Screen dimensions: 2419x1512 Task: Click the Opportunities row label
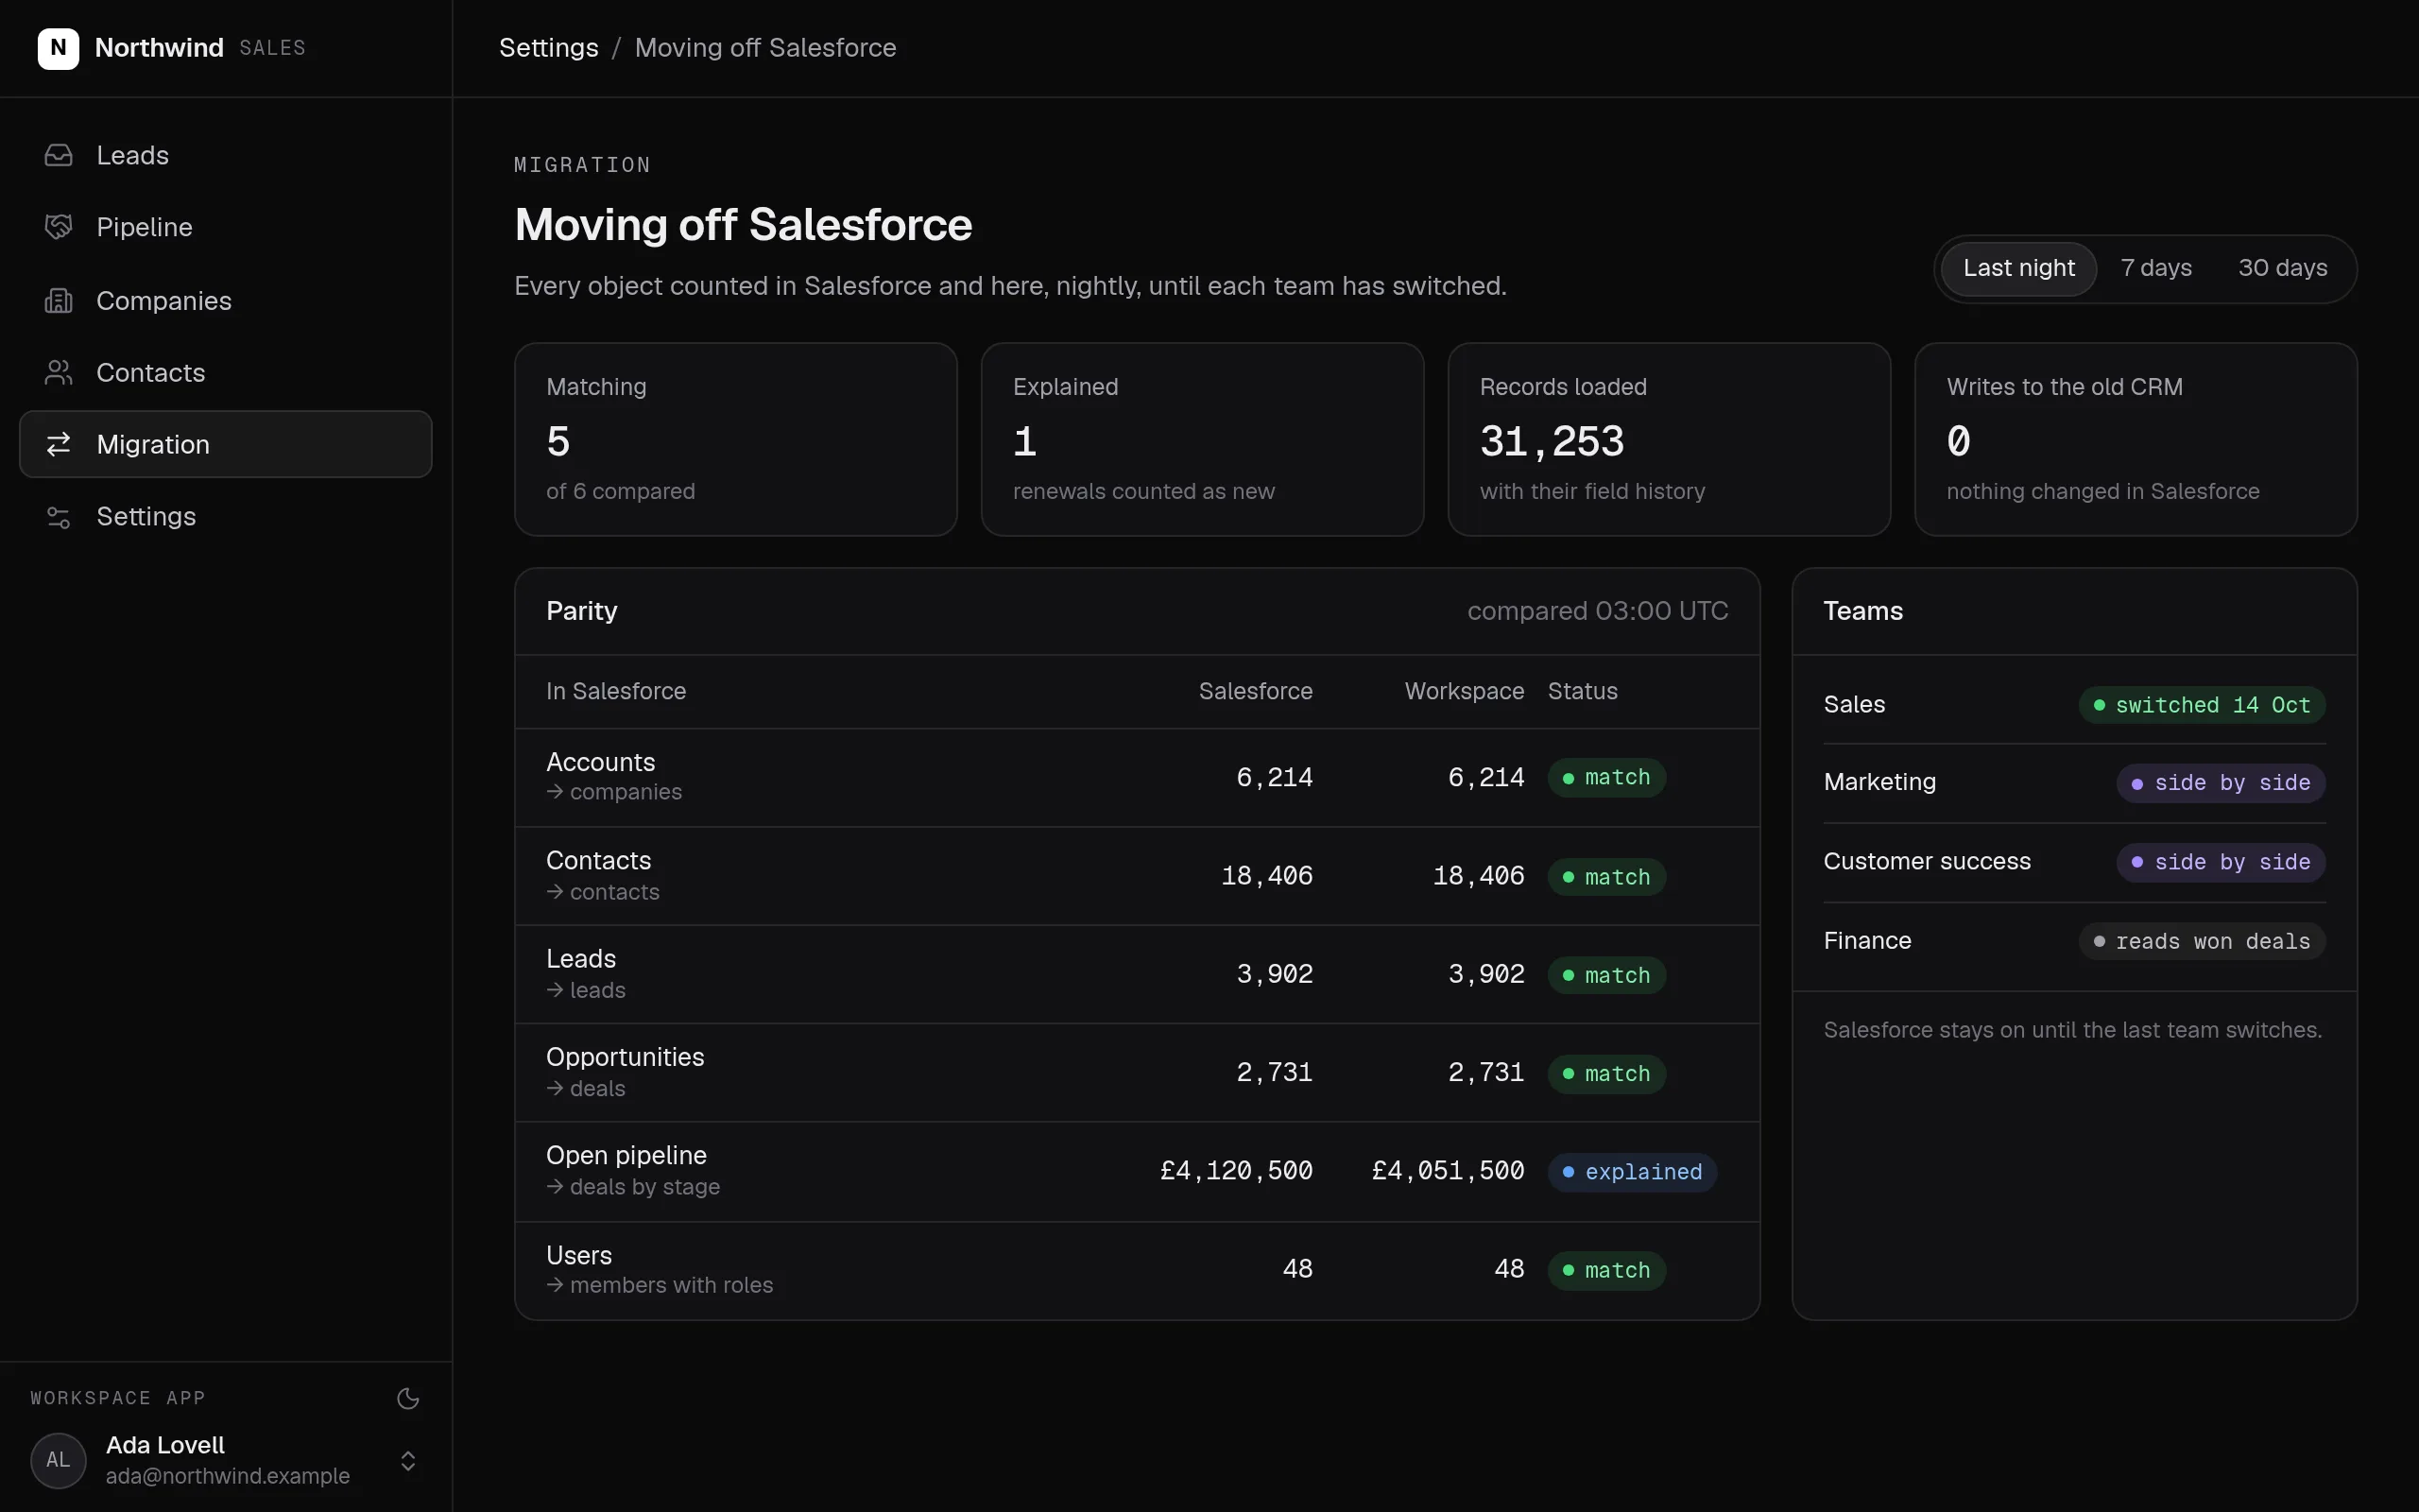(625, 1057)
